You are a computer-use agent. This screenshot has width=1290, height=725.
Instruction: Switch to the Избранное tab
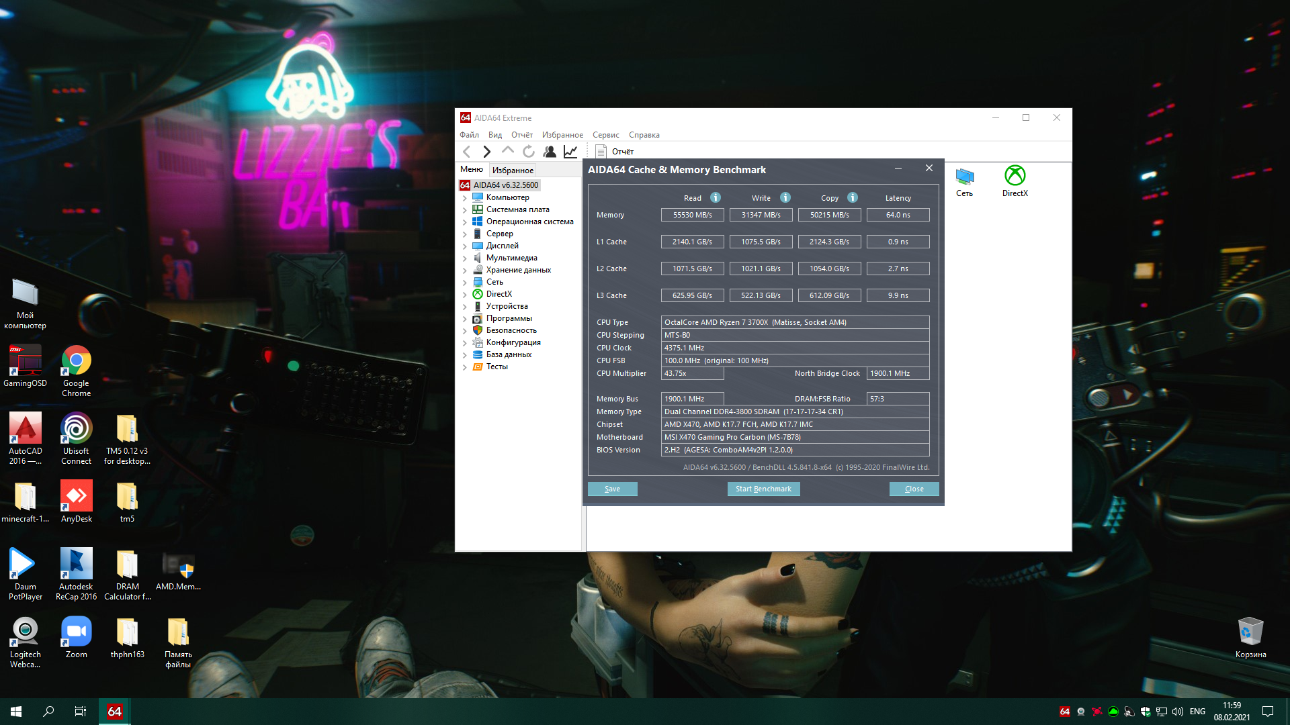[x=513, y=170]
